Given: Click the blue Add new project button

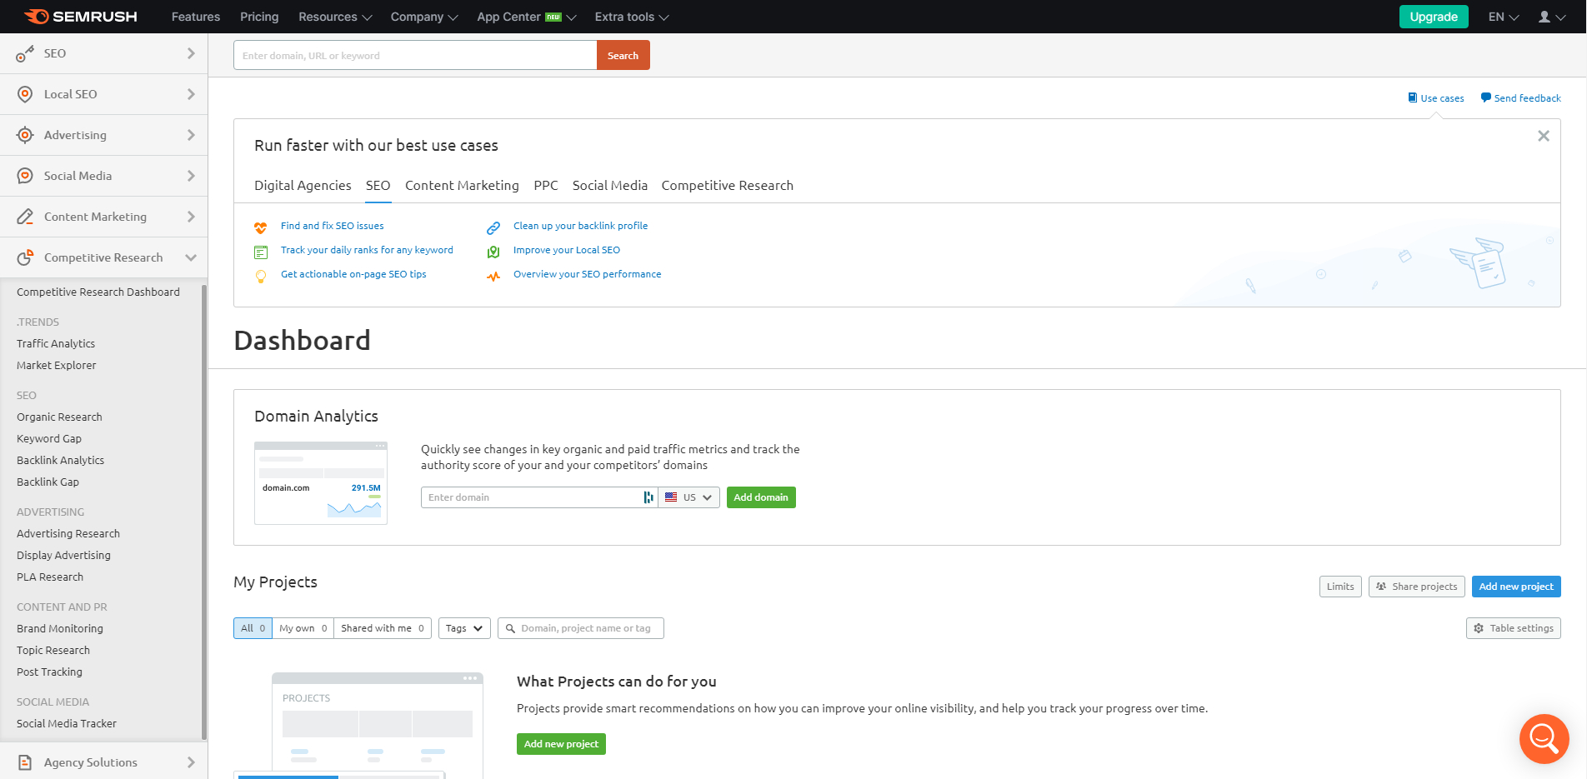Looking at the screenshot, I should 1516,587.
